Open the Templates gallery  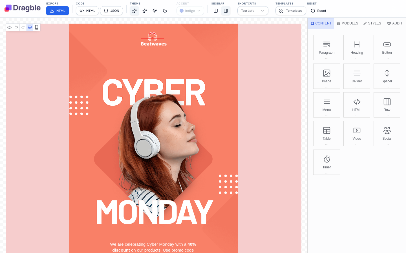click(291, 11)
